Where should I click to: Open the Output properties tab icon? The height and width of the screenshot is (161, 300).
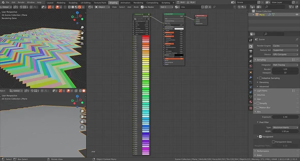[251, 51]
